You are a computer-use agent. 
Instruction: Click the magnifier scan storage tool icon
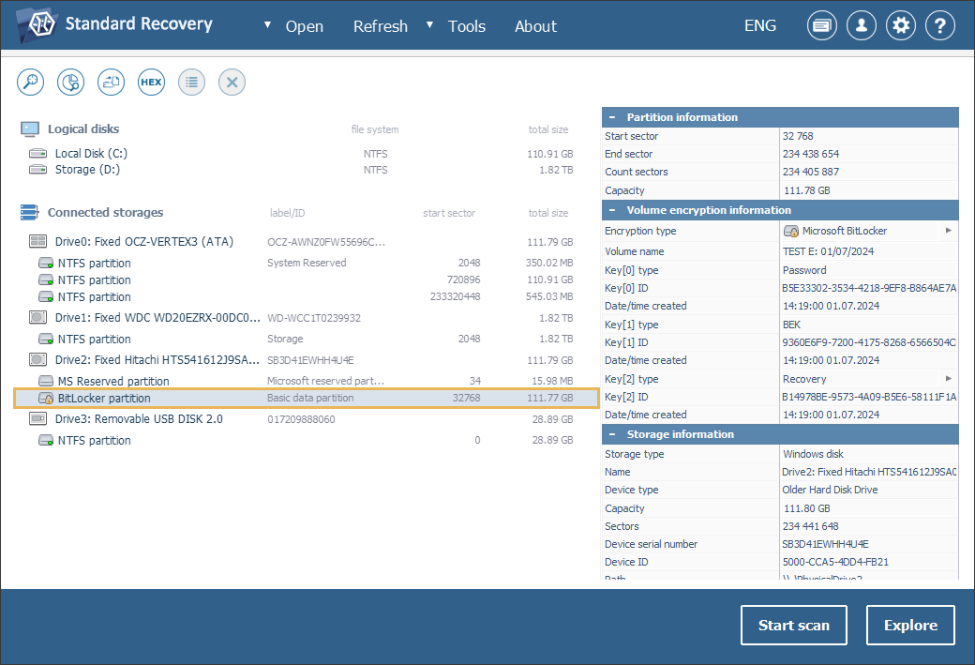[30, 83]
